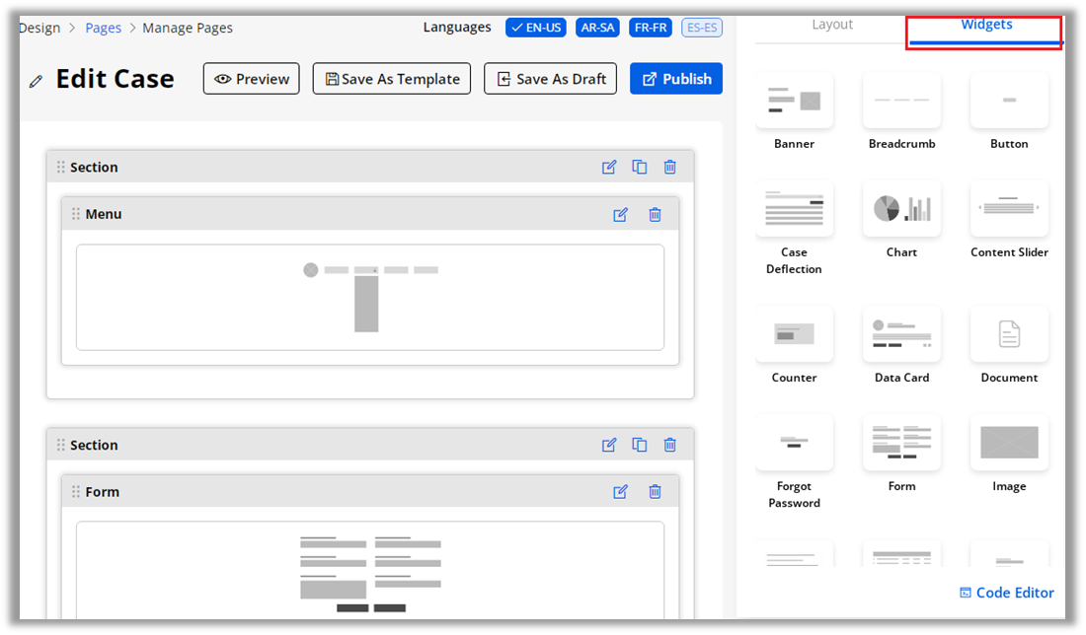Viewport: 1086px width, 635px height.
Task: Pick the Content Slider widget
Action: point(1009,209)
